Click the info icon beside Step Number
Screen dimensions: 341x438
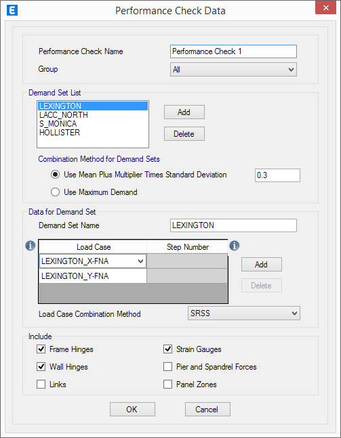tap(235, 246)
